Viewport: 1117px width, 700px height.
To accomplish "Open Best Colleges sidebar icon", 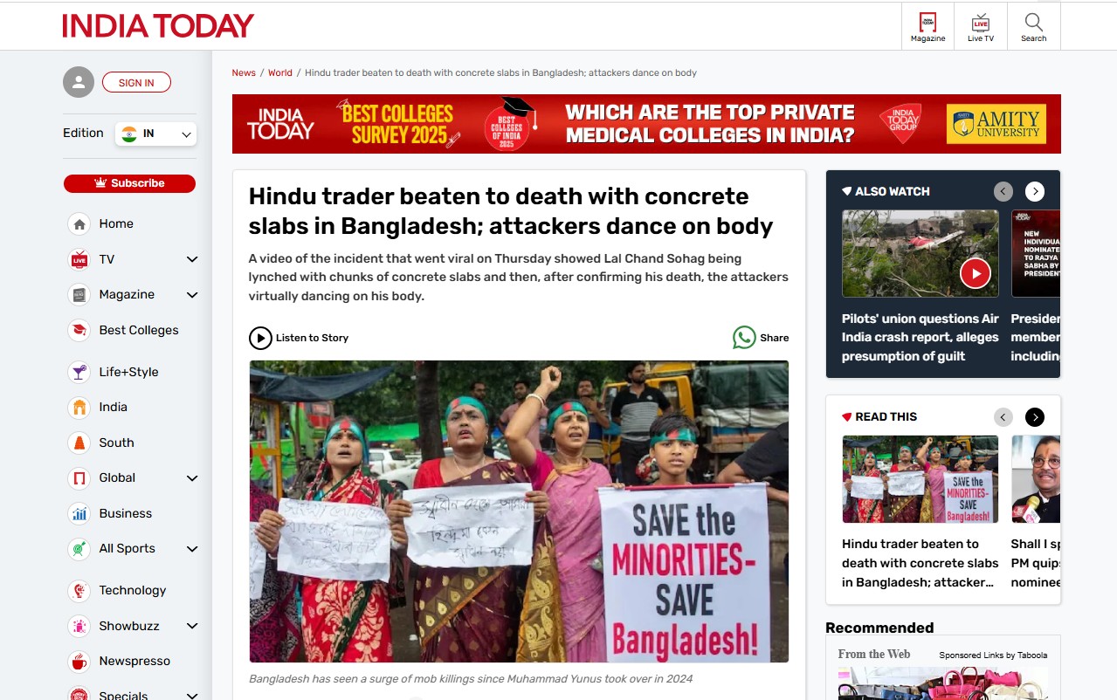I will (79, 330).
